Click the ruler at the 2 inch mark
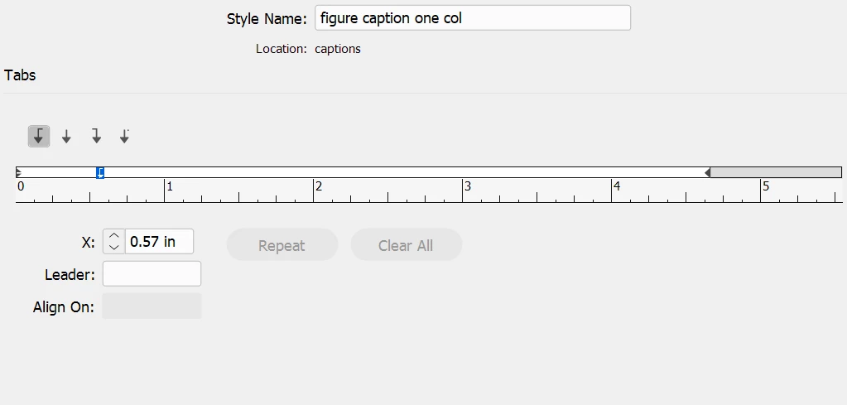This screenshot has height=405, width=847. coord(314,190)
